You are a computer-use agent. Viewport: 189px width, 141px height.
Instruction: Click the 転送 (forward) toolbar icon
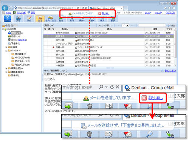click(61, 19)
